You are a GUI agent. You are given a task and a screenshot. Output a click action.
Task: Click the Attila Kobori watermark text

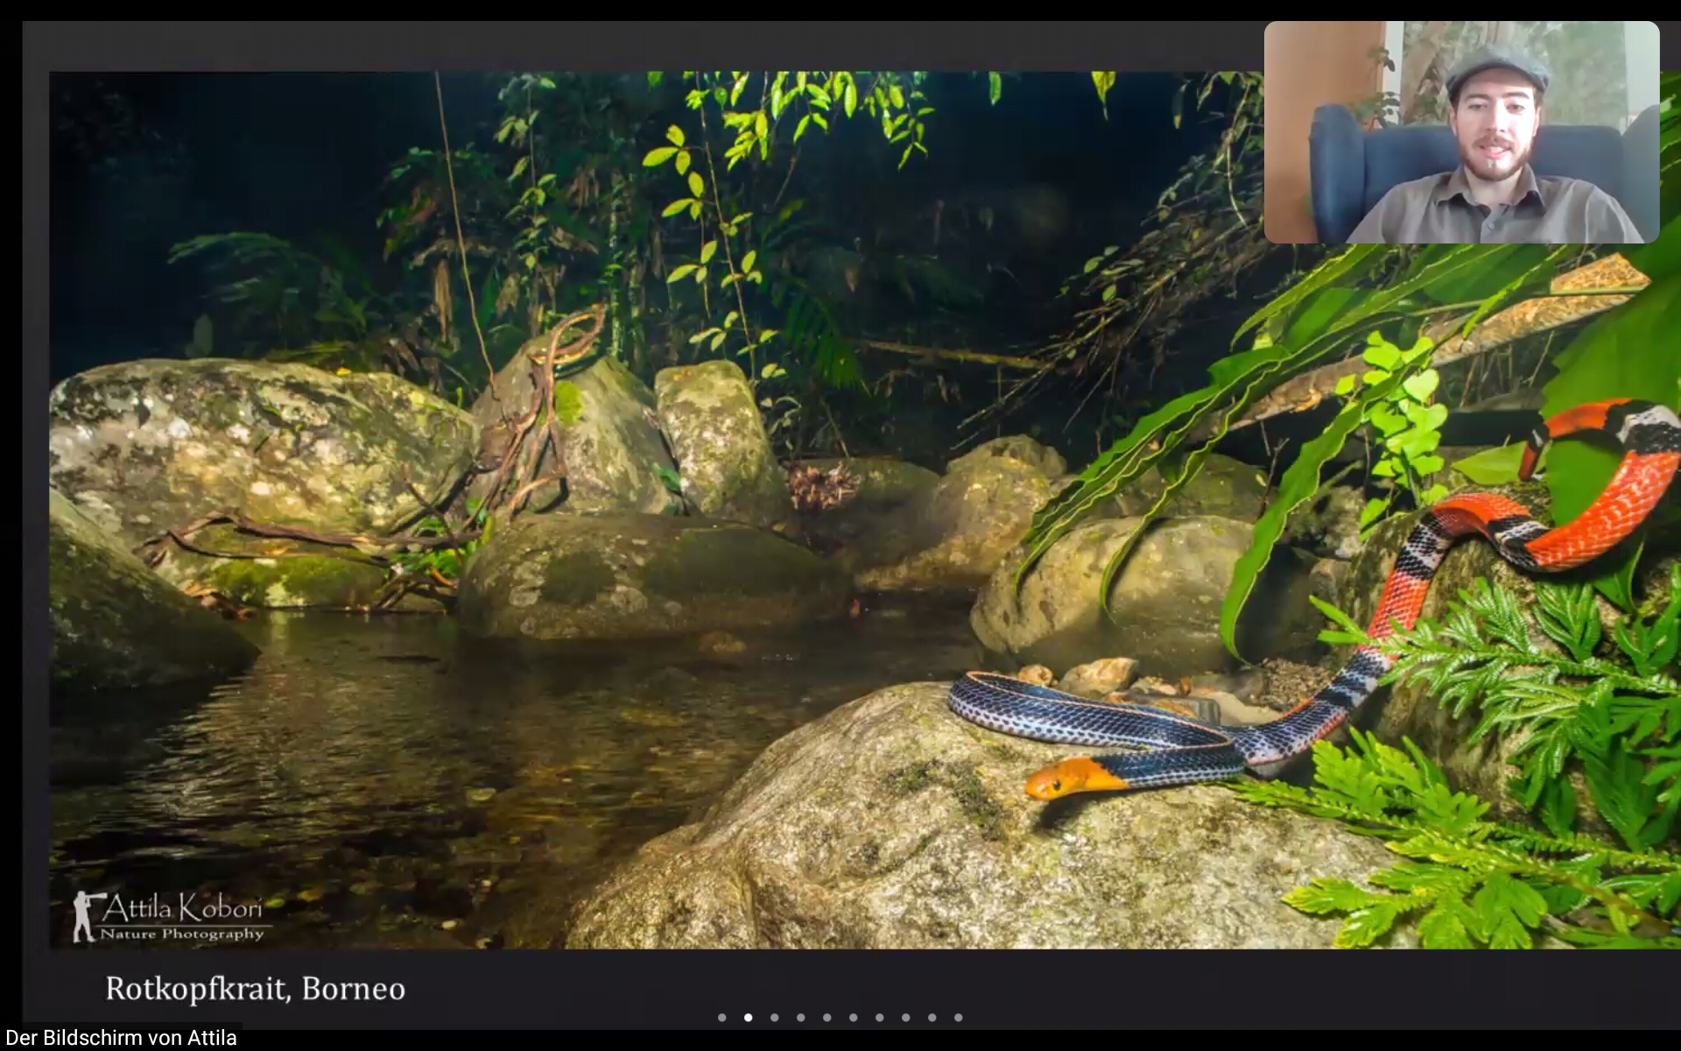click(x=182, y=908)
